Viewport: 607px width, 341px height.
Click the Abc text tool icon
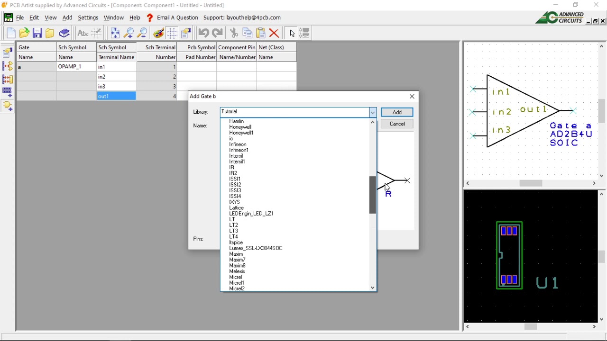pyautogui.click(x=83, y=33)
